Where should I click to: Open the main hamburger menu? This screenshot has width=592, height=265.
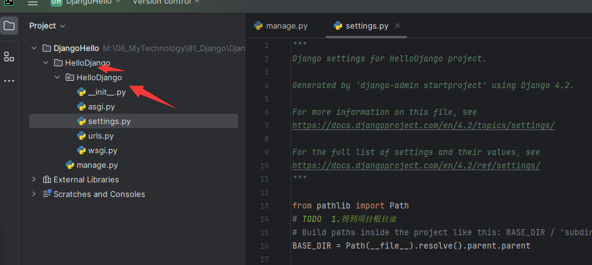pos(33,2)
